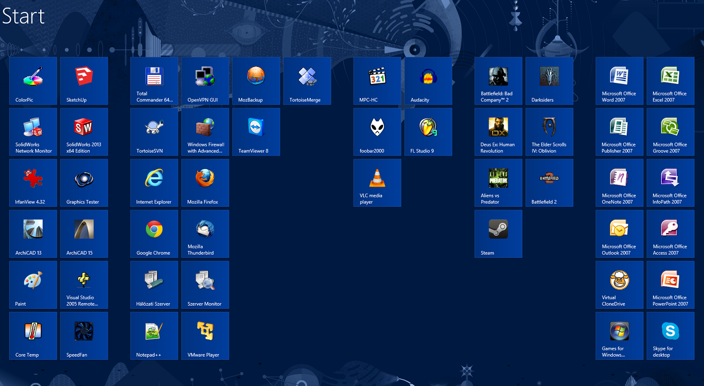Open the SpeedFan tile
The width and height of the screenshot is (704, 386).
click(84, 336)
